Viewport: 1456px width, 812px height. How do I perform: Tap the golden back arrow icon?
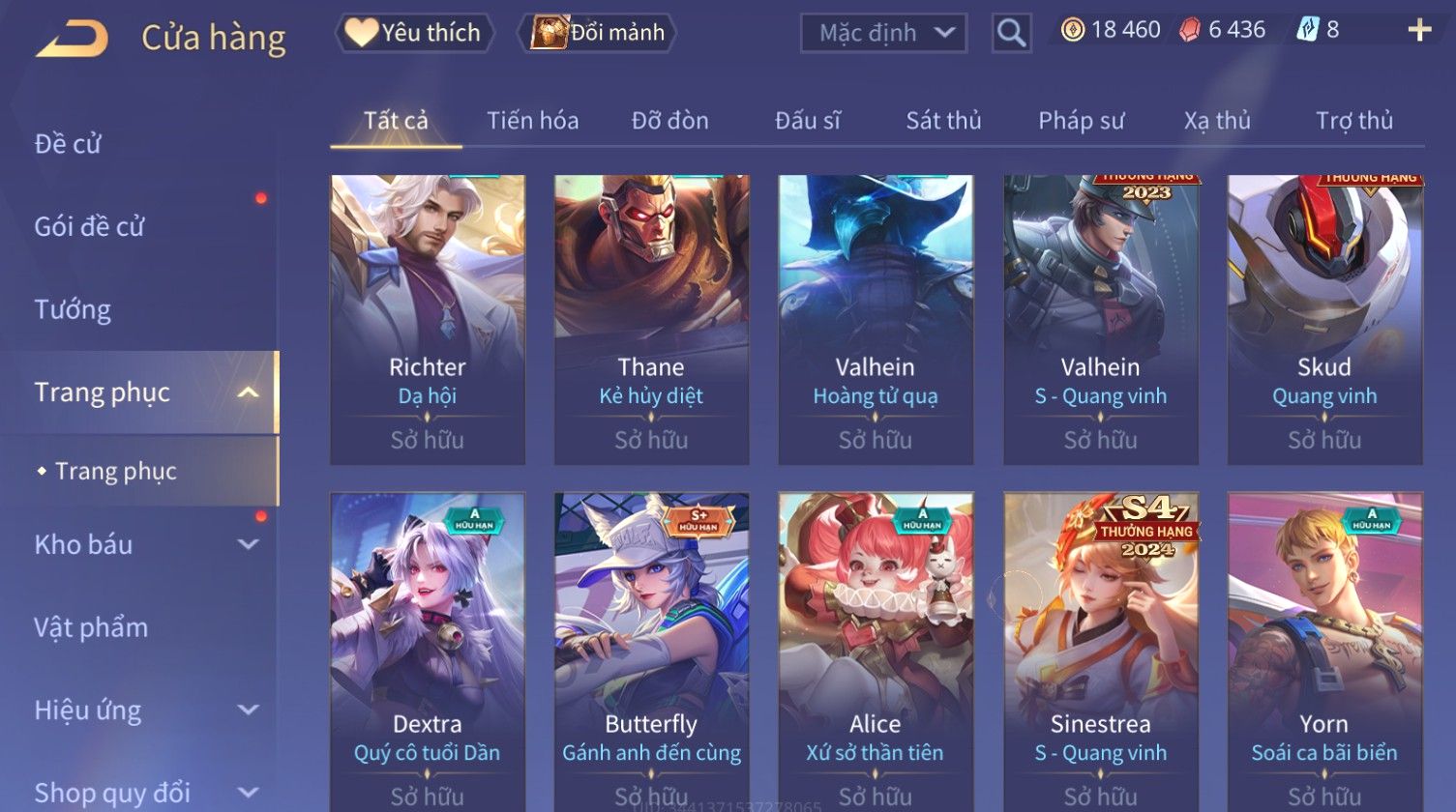point(73,39)
